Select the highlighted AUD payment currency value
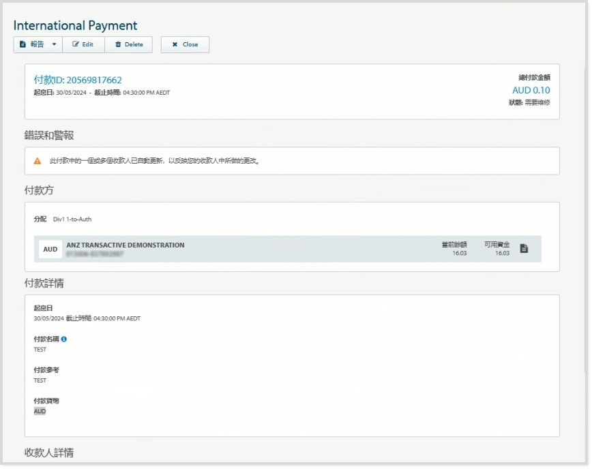Screen dimensions: 592x469 40,412
